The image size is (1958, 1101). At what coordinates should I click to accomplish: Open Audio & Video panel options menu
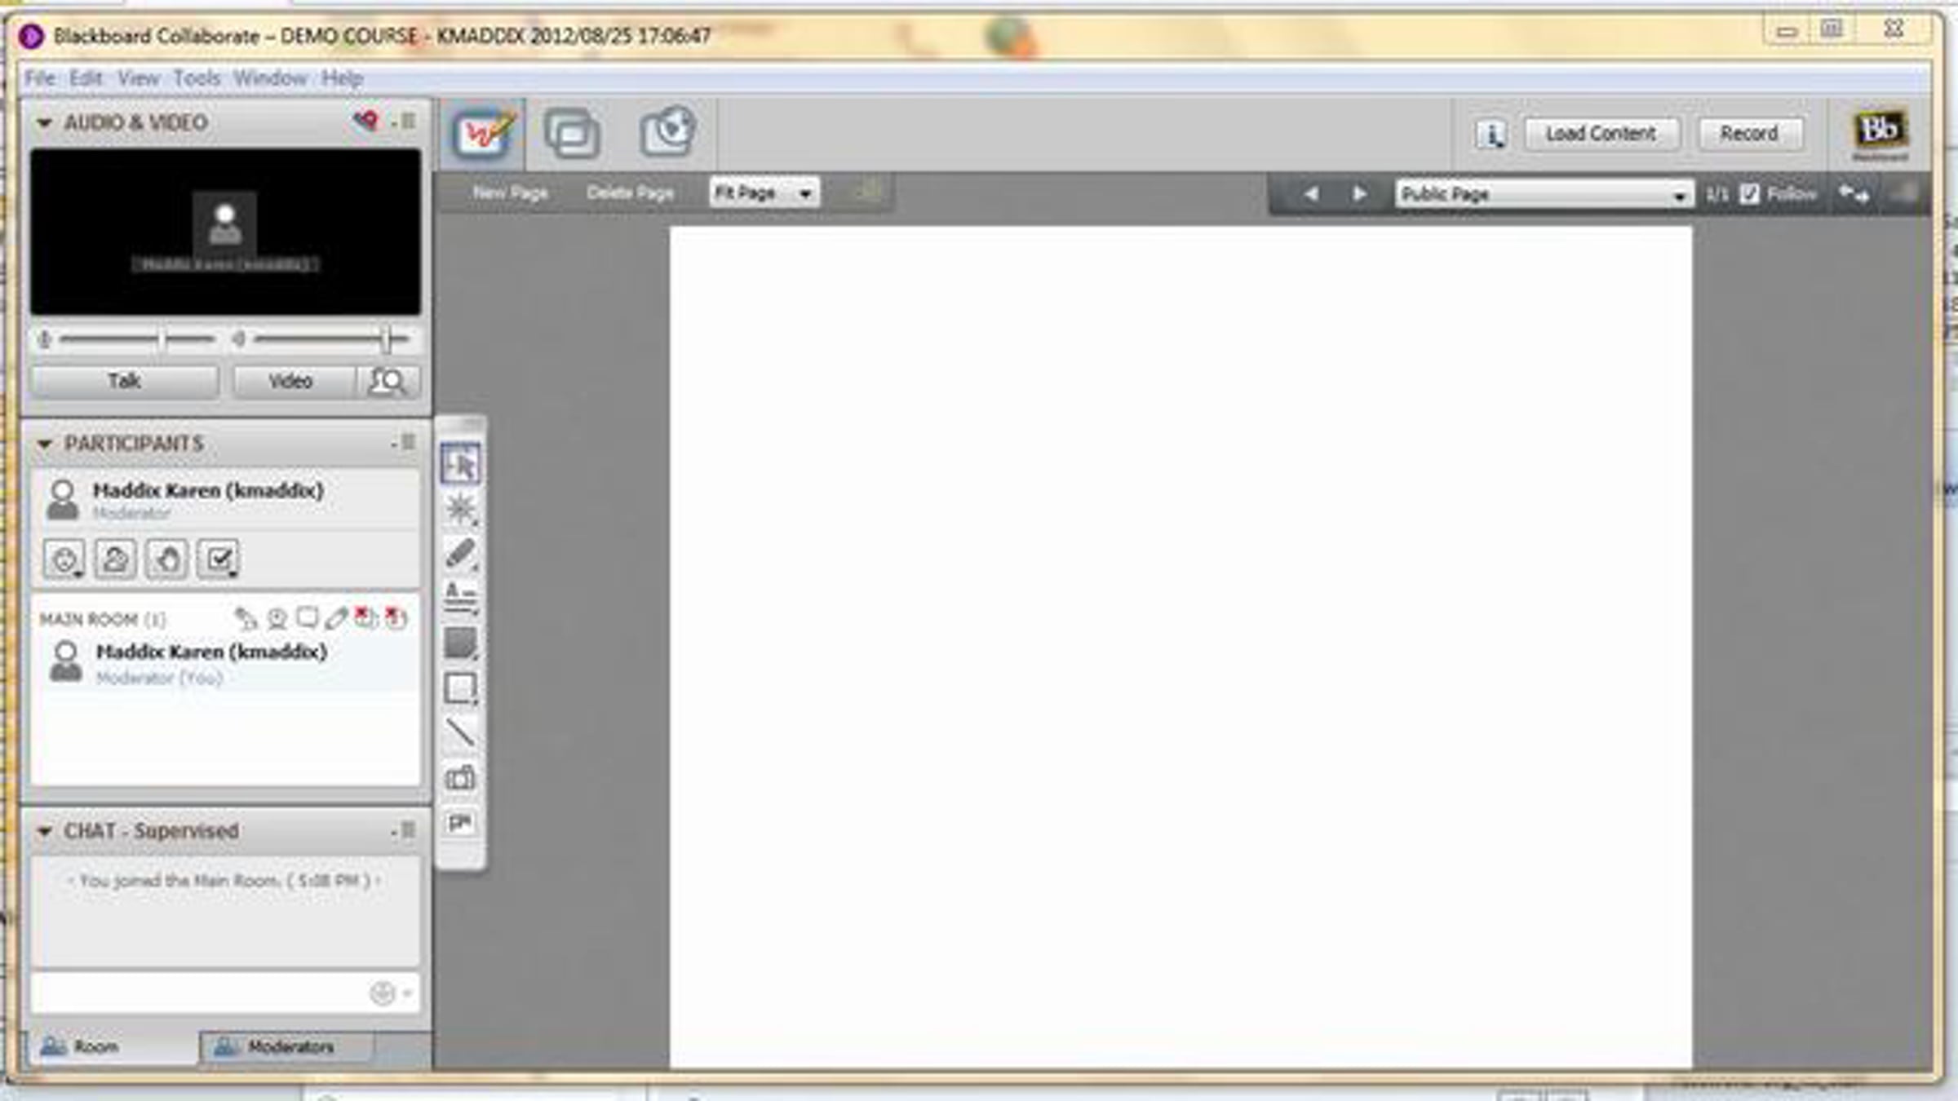(405, 122)
